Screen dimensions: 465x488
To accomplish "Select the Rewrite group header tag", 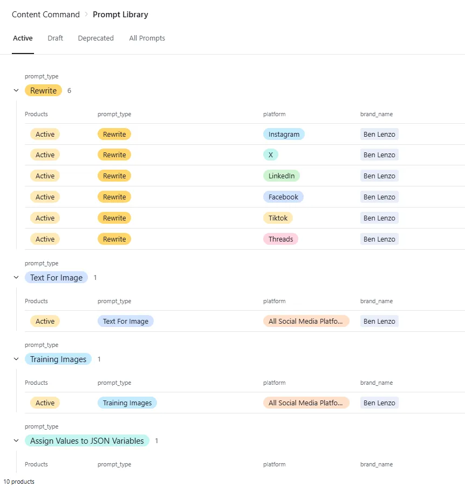I will point(44,91).
